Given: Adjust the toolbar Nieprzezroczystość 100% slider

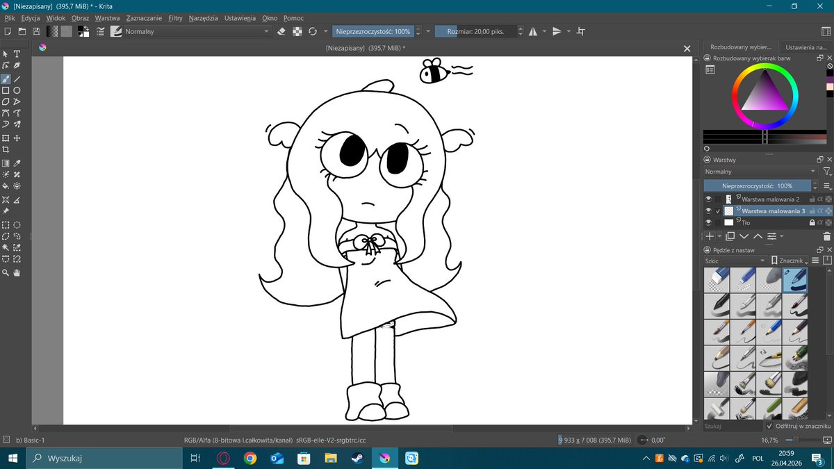Looking at the screenshot, I should (373, 31).
